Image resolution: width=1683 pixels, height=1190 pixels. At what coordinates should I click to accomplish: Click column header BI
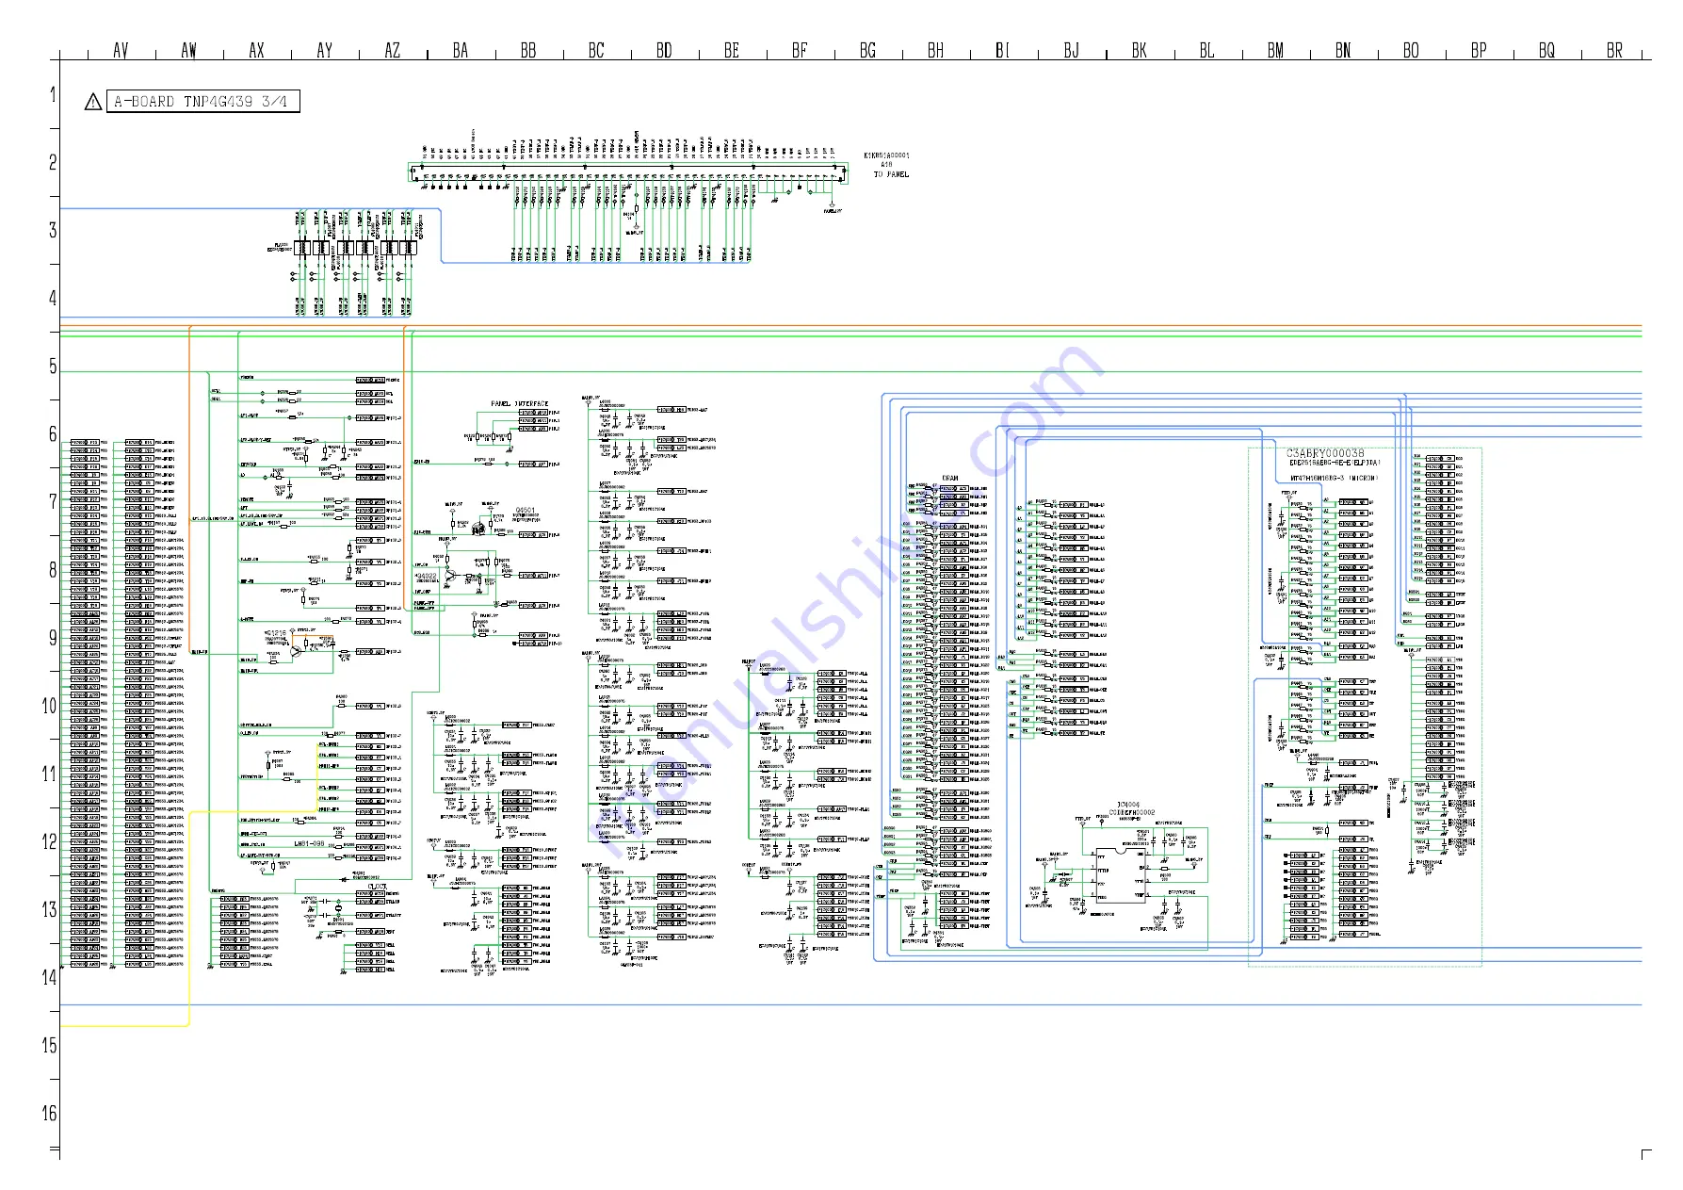(x=1003, y=51)
